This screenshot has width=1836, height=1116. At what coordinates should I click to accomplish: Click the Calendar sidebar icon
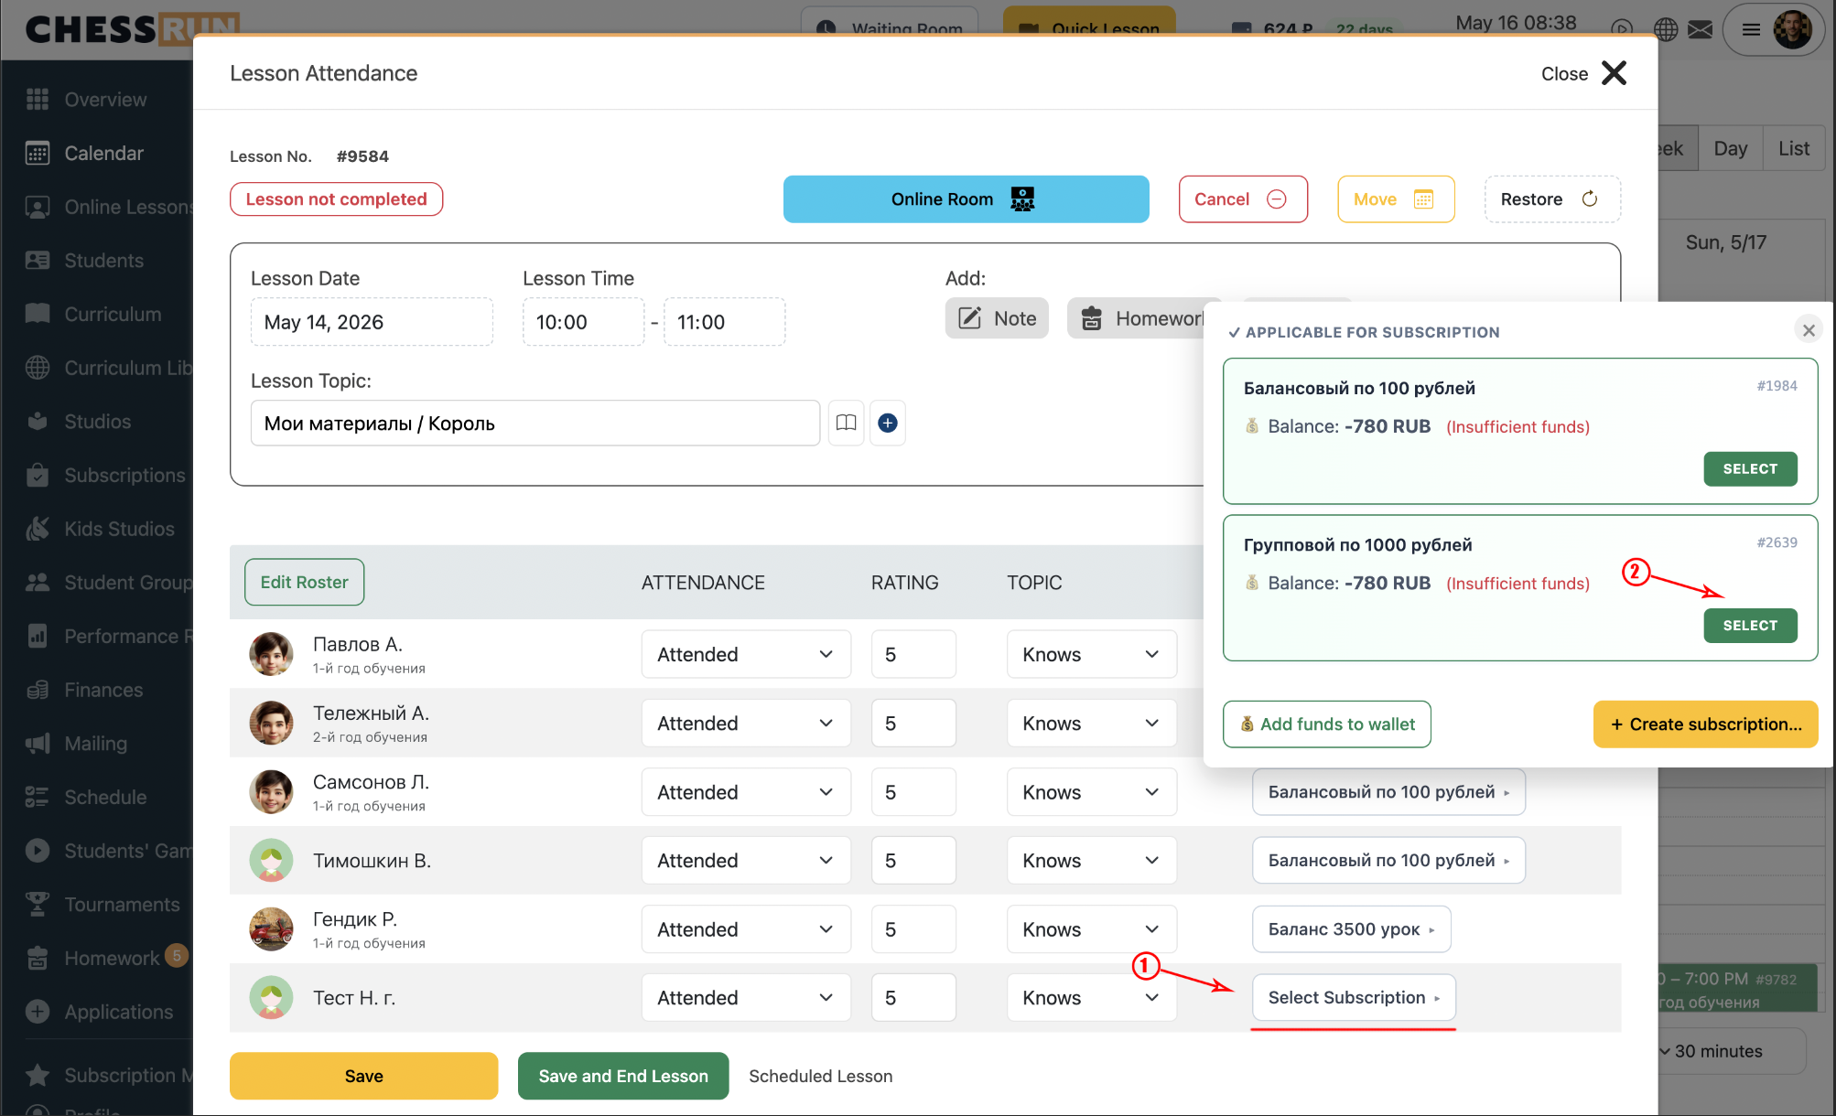click(x=38, y=154)
